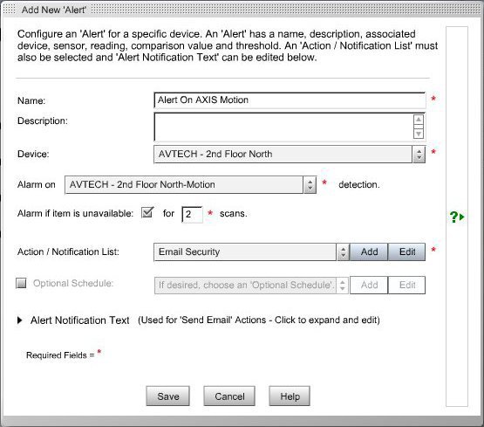Viewport: 484px width, 427px height.
Task: Open the 'Alarm on' motion dropdown
Action: (x=190, y=185)
